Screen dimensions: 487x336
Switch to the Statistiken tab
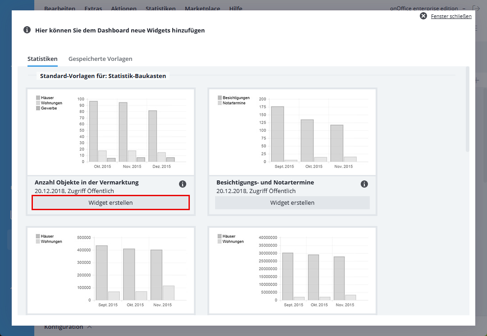click(42, 59)
